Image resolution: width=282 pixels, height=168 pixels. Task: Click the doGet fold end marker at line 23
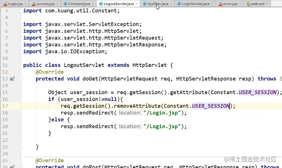click(x=21, y=147)
